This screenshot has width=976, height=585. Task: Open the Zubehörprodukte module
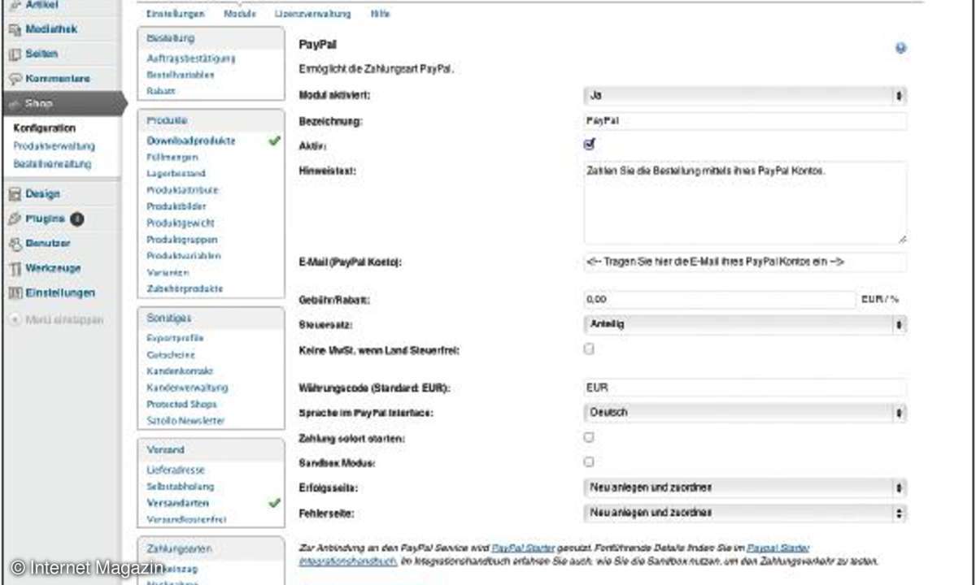(x=185, y=288)
